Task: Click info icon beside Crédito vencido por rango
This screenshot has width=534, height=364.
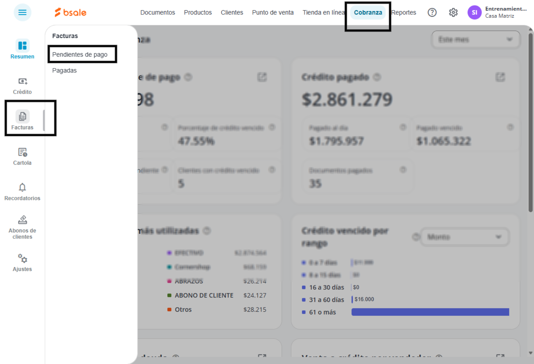Action: [416, 237]
